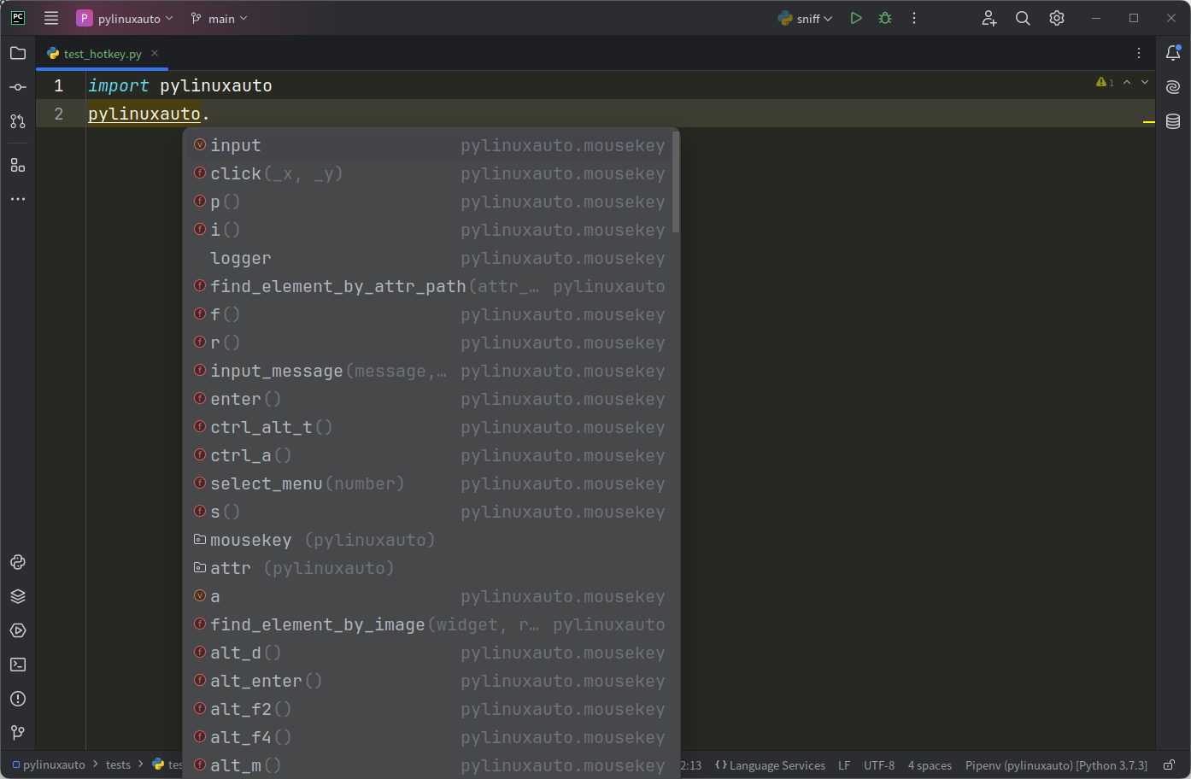The height and width of the screenshot is (779, 1191).
Task: Click the PyCharm logo icon
Action: [18, 18]
